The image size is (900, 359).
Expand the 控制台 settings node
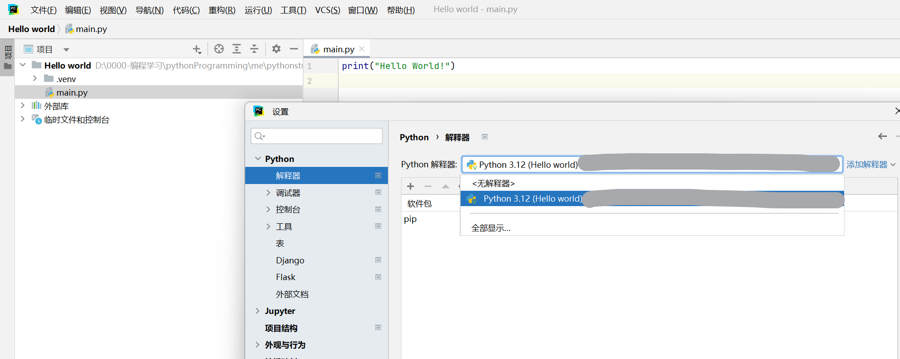(268, 209)
